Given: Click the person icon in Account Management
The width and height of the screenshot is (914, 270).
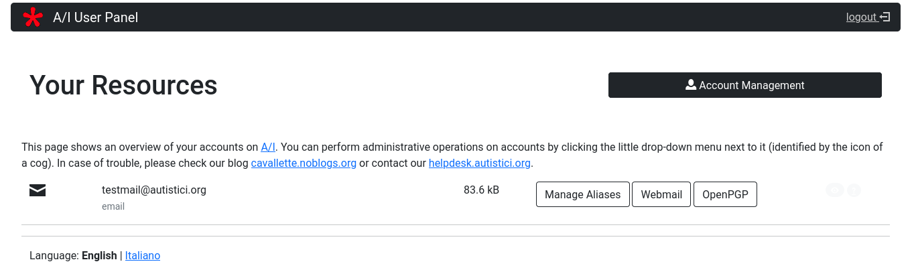Looking at the screenshot, I should (x=691, y=85).
